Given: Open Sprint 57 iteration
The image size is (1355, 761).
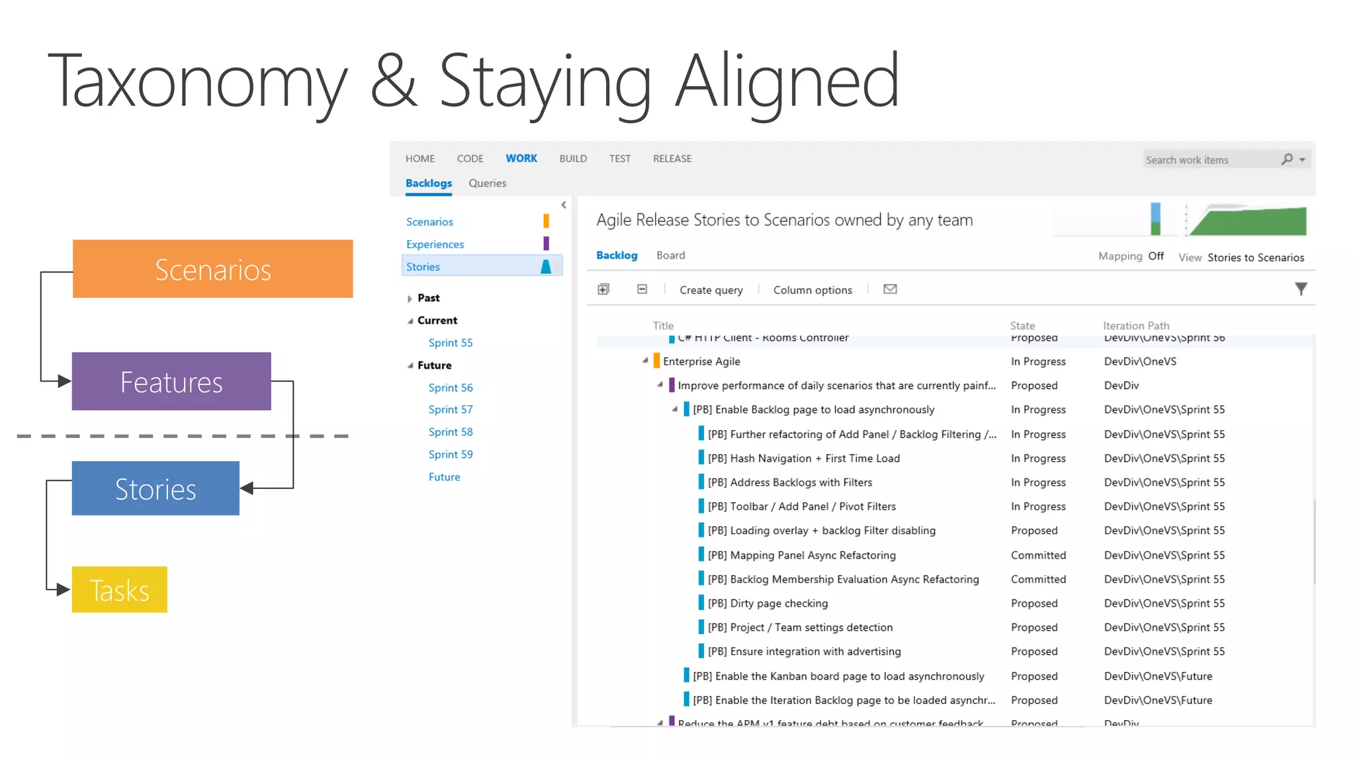Looking at the screenshot, I should pyautogui.click(x=451, y=410).
